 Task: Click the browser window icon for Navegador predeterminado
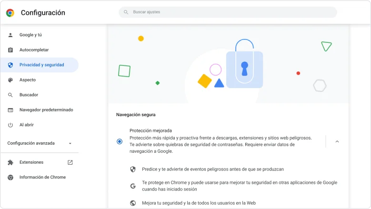10,110
